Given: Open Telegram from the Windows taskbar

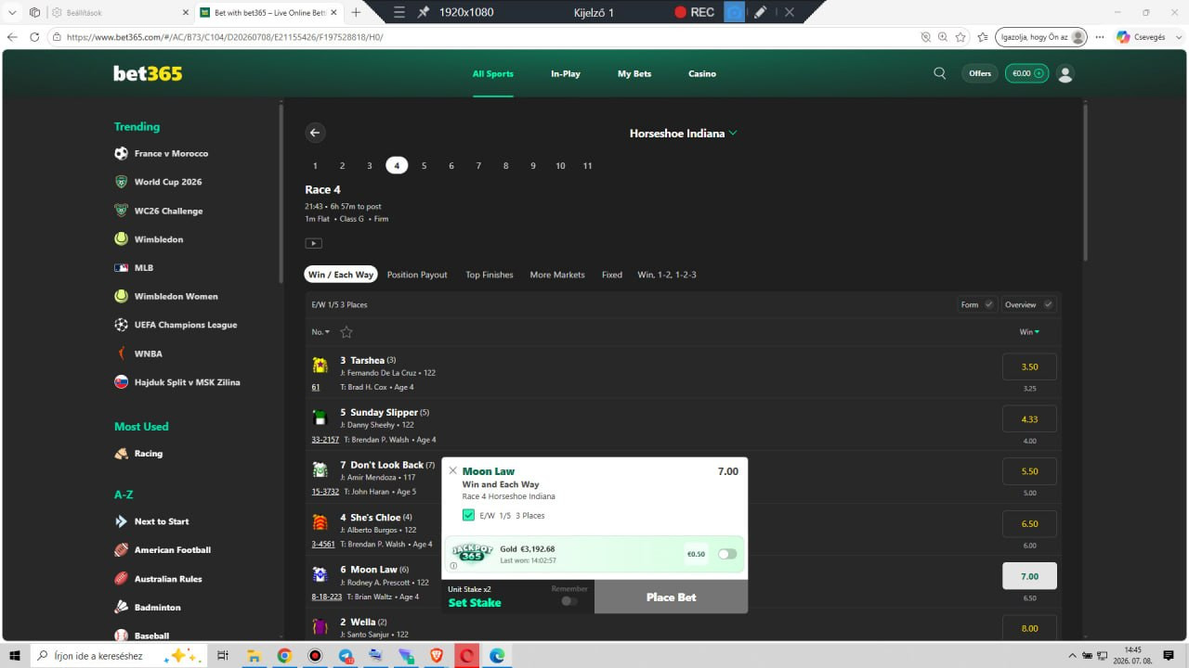Looking at the screenshot, I should pyautogui.click(x=346, y=656).
